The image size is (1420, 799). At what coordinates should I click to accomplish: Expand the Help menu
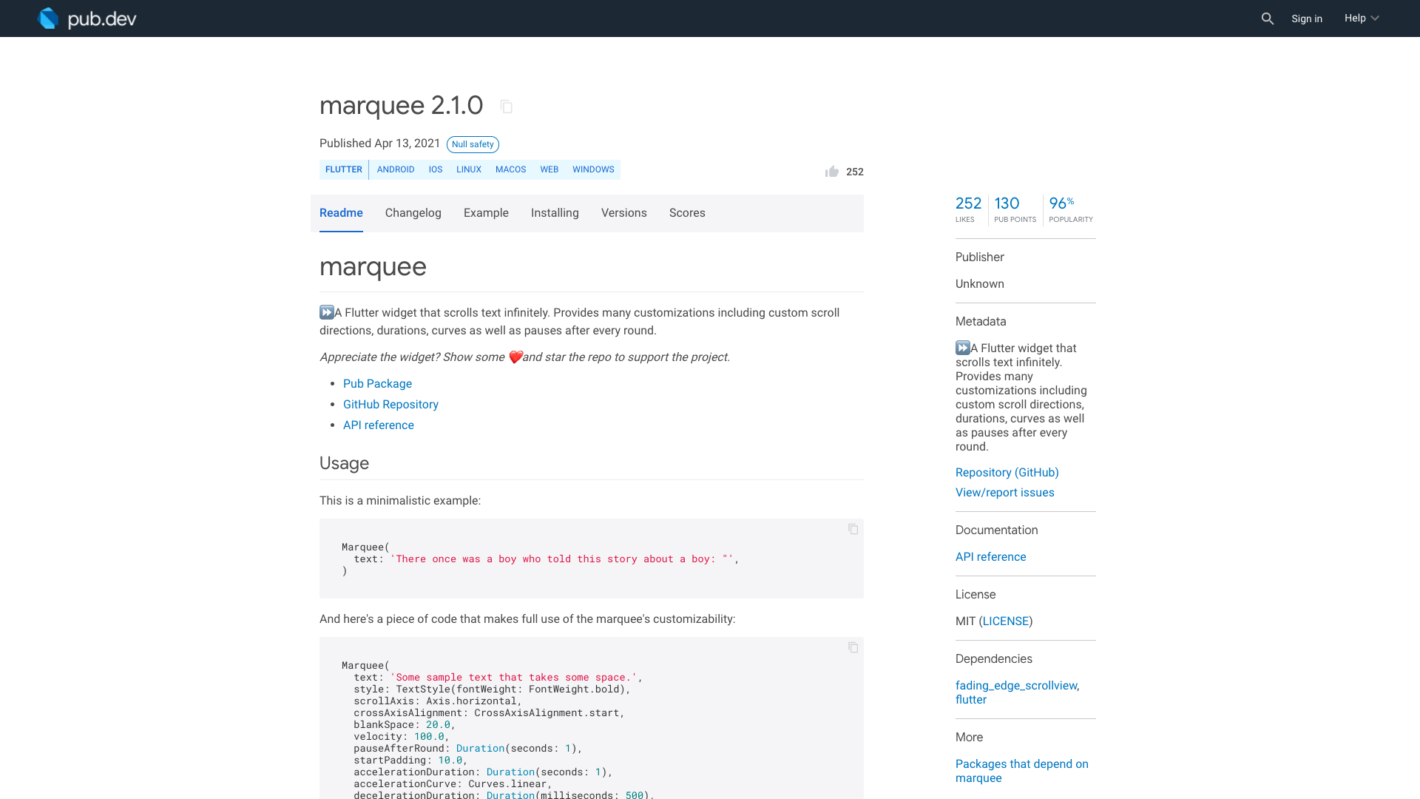click(x=1361, y=18)
